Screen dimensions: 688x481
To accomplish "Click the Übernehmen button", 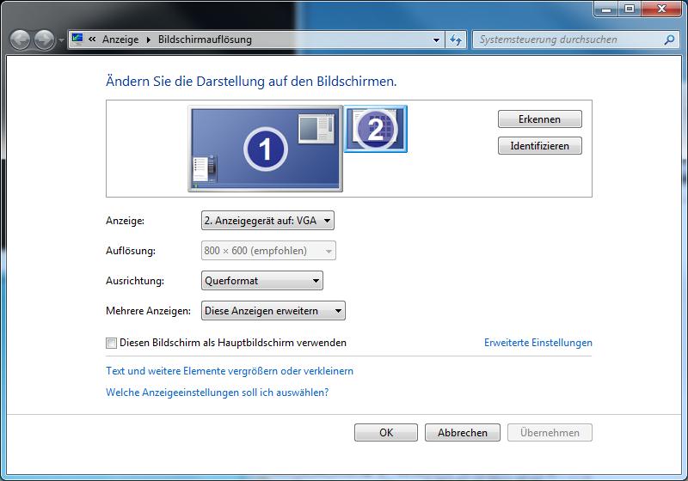I will [550, 432].
